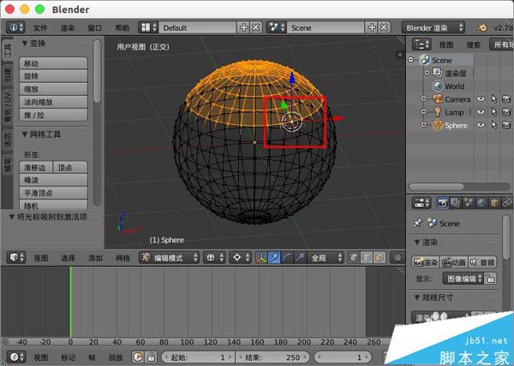Open the Info editor type selector
The image size is (514, 366).
pyautogui.click(x=15, y=27)
